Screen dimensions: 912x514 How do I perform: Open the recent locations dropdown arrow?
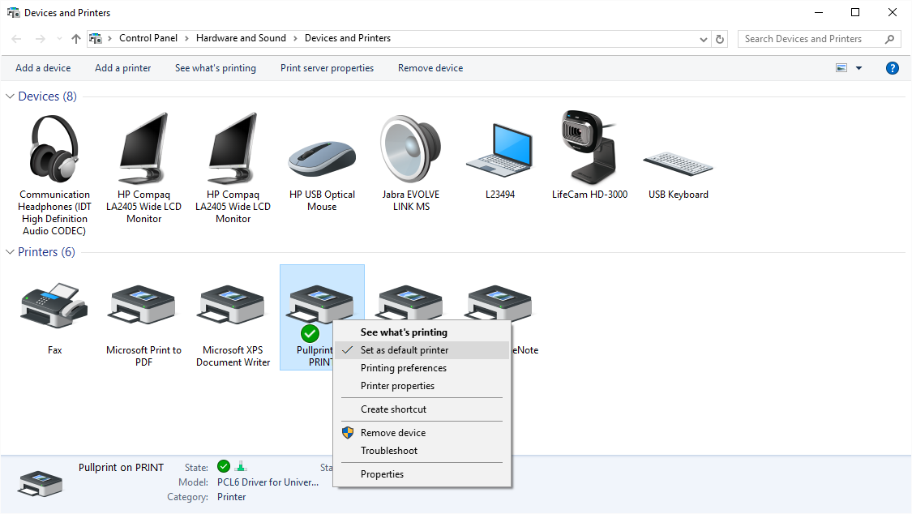click(59, 39)
